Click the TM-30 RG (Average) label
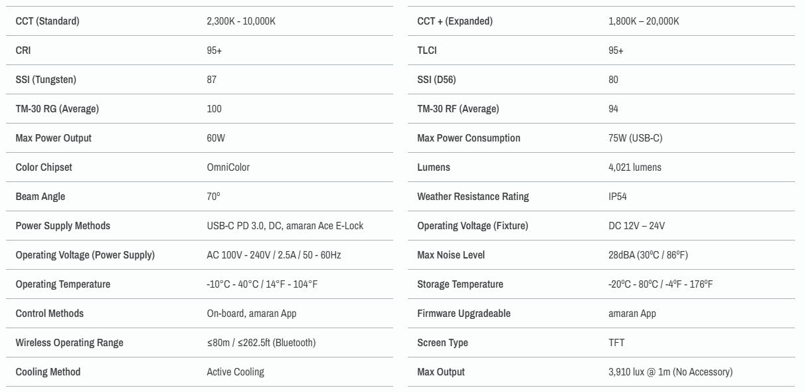The height and width of the screenshot is (392, 805). 57,109
